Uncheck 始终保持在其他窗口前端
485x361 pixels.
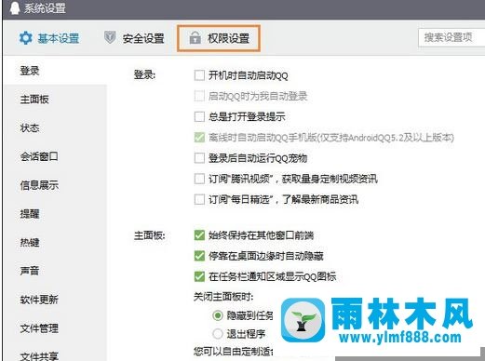tap(199, 235)
